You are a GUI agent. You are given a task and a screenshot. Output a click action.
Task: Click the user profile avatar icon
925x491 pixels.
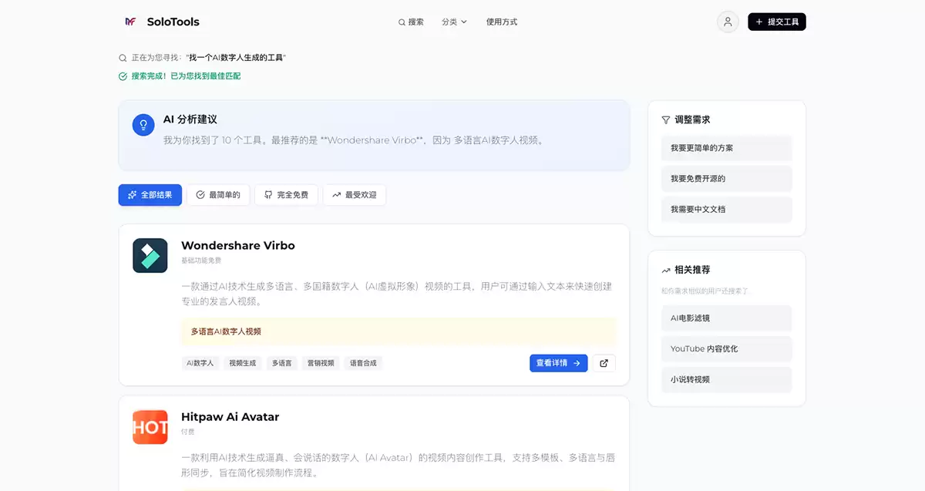727,22
